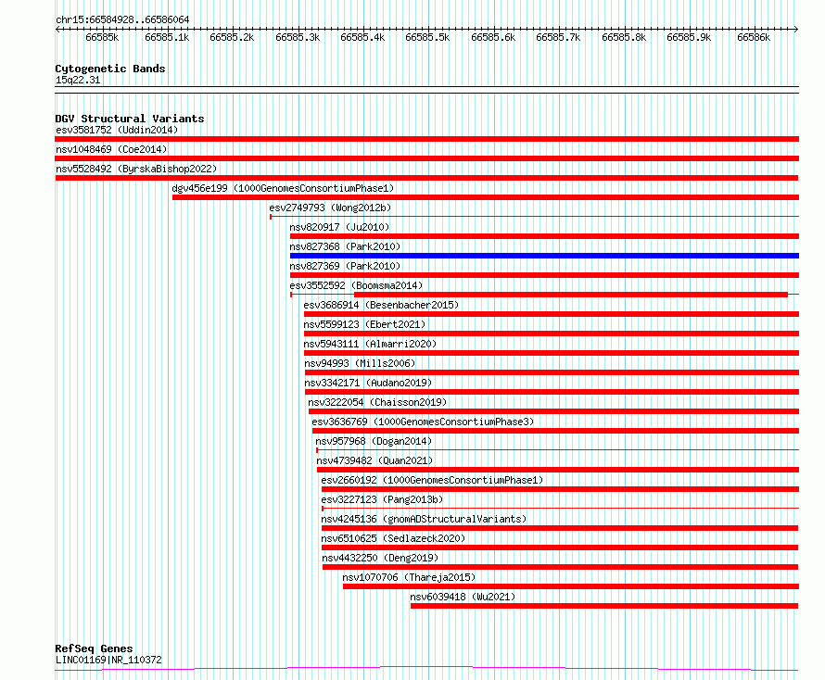Click the 66585.3k ruler label

(298, 38)
